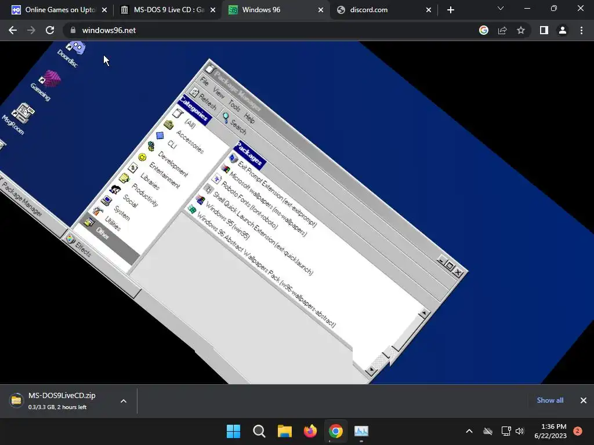The height and width of the screenshot is (445, 594).
Task: Show hidden system tray icons
Action: pos(469,431)
